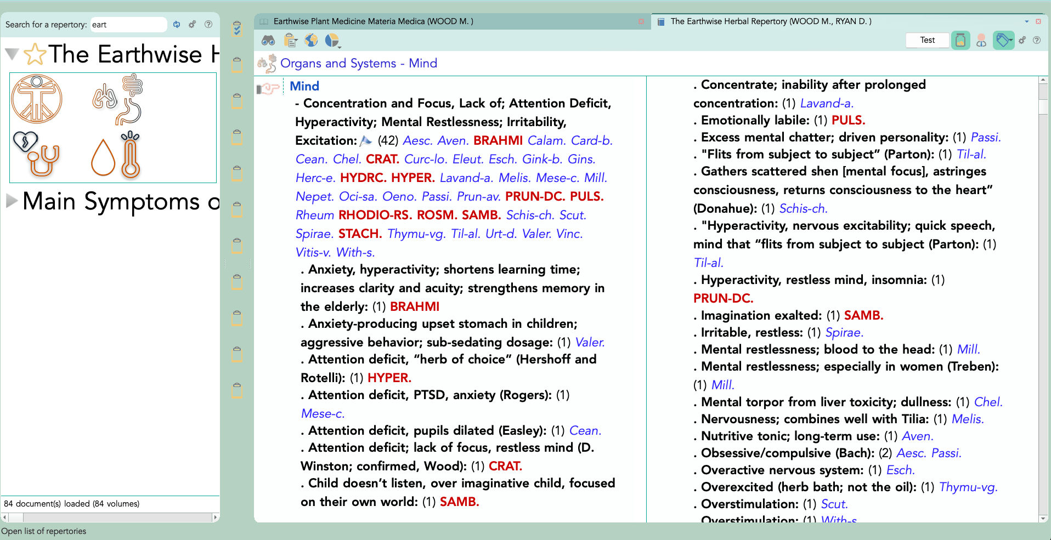Select the sixth empty clipboard in strip
Viewport: 1051px width, 540px height.
(x=237, y=246)
